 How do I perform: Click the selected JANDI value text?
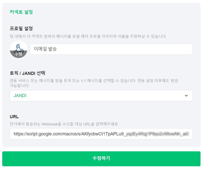(20, 96)
